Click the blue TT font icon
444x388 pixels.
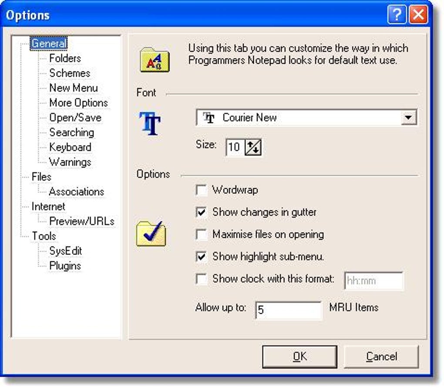pos(150,123)
